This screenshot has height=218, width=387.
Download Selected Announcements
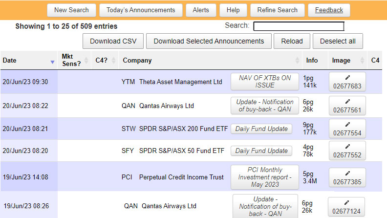tap(209, 41)
